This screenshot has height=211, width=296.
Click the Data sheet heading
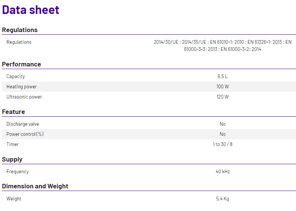pos(31,10)
